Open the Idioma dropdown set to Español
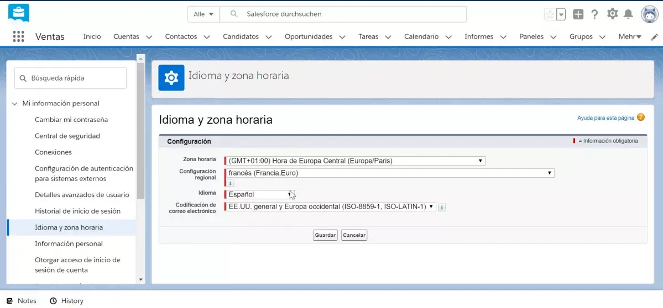Image resolution: width=663 pixels, height=308 pixels. coord(259,194)
